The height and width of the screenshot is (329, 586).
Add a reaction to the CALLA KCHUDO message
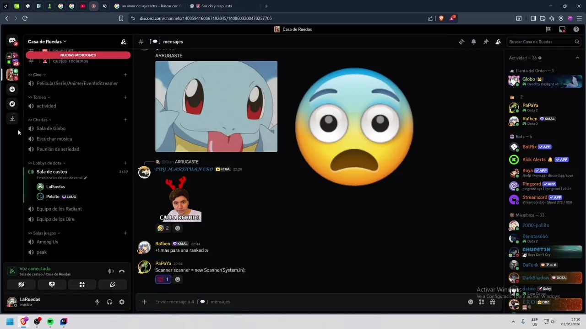pos(178,228)
